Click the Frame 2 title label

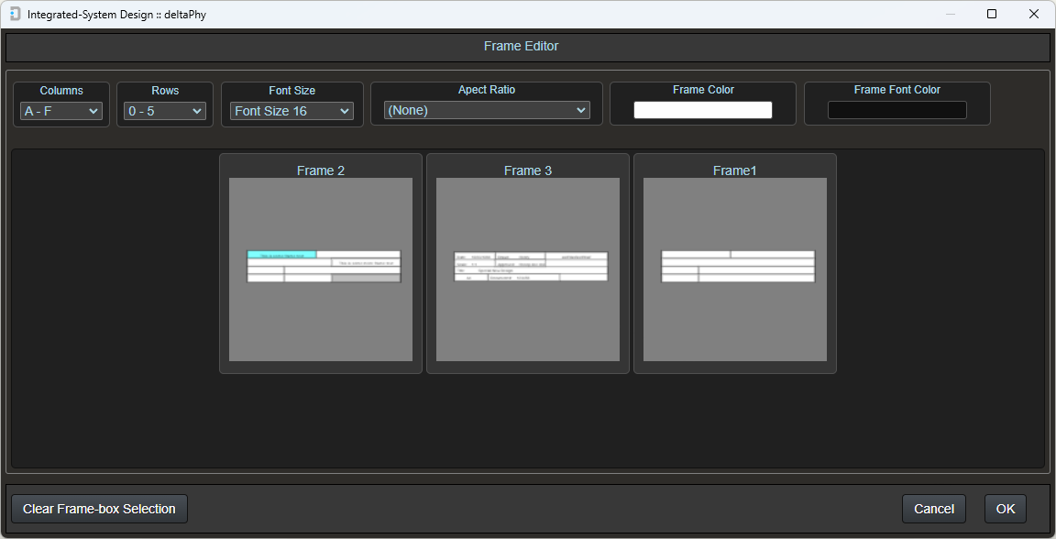click(320, 170)
